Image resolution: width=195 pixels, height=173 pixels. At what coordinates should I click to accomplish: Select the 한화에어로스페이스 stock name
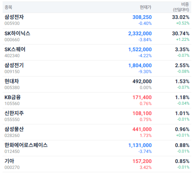[26, 145]
